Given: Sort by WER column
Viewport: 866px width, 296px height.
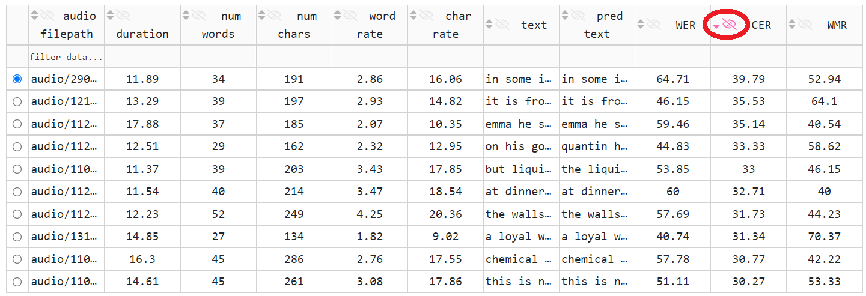Looking at the screenshot, I should [x=641, y=25].
